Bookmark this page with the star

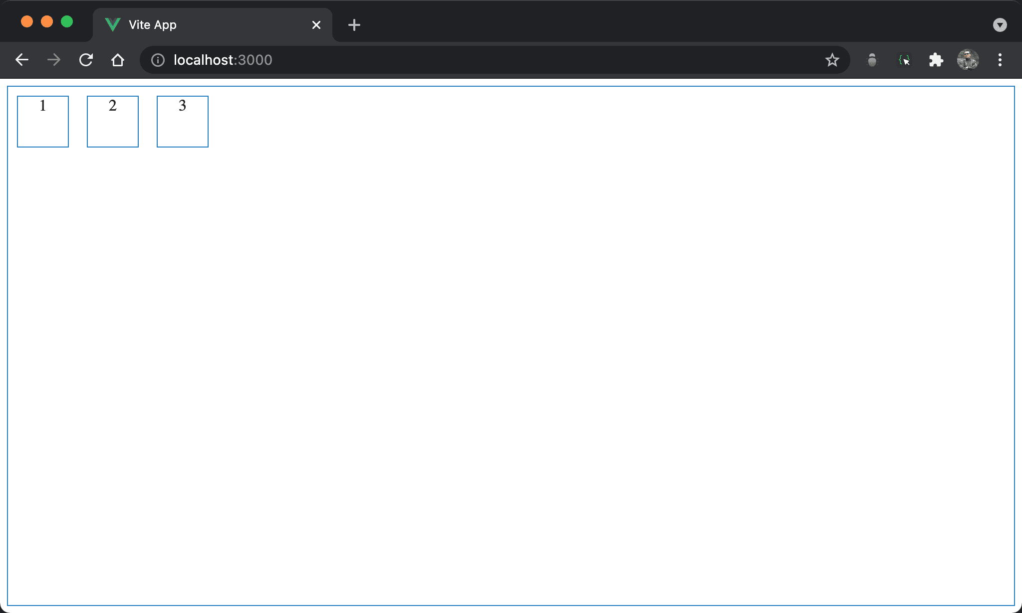point(832,60)
